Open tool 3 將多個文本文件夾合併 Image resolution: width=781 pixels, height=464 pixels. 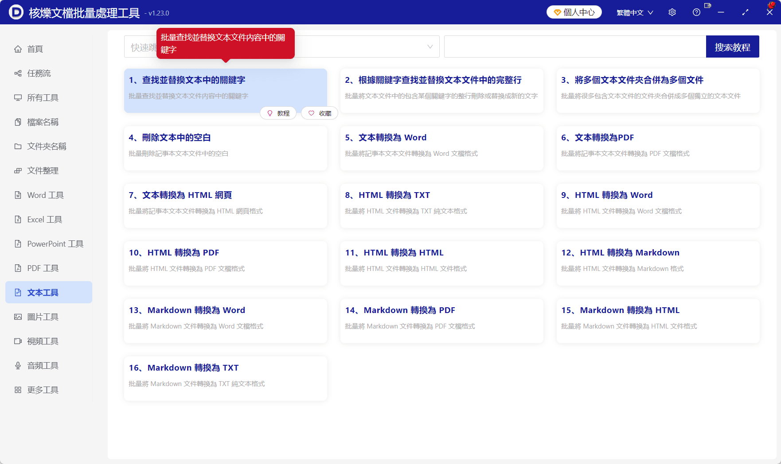coord(658,90)
